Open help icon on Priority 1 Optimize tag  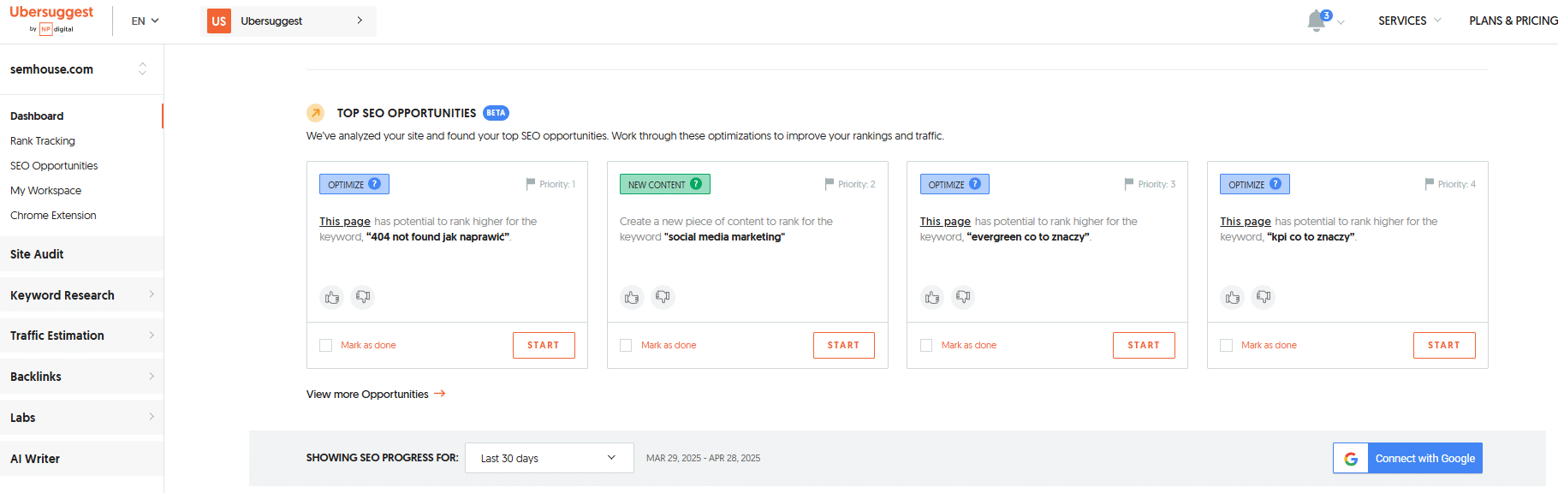pos(374,183)
